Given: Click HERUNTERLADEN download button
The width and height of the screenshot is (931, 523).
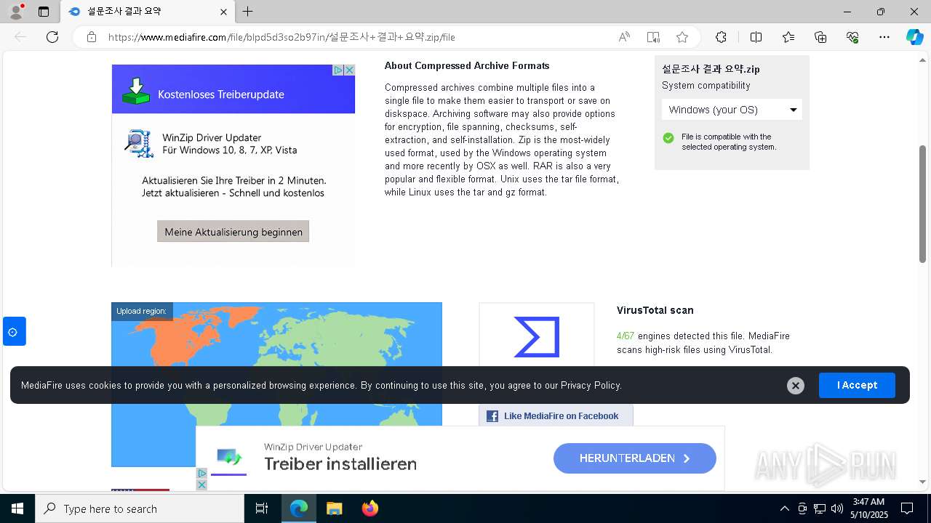Looking at the screenshot, I should [635, 458].
